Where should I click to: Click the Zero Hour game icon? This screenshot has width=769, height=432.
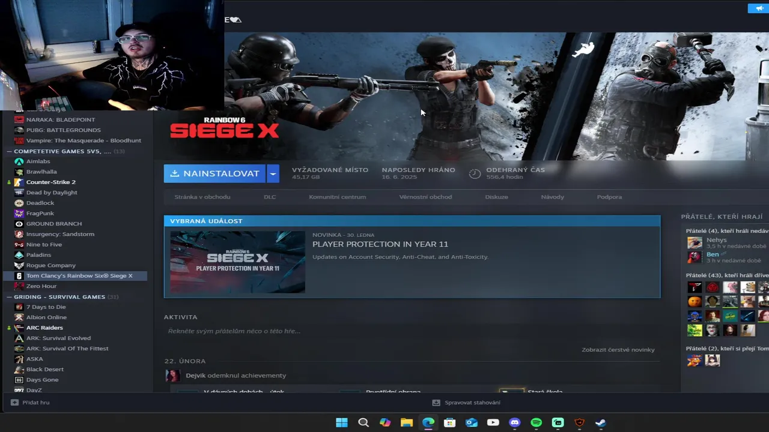[x=19, y=286]
